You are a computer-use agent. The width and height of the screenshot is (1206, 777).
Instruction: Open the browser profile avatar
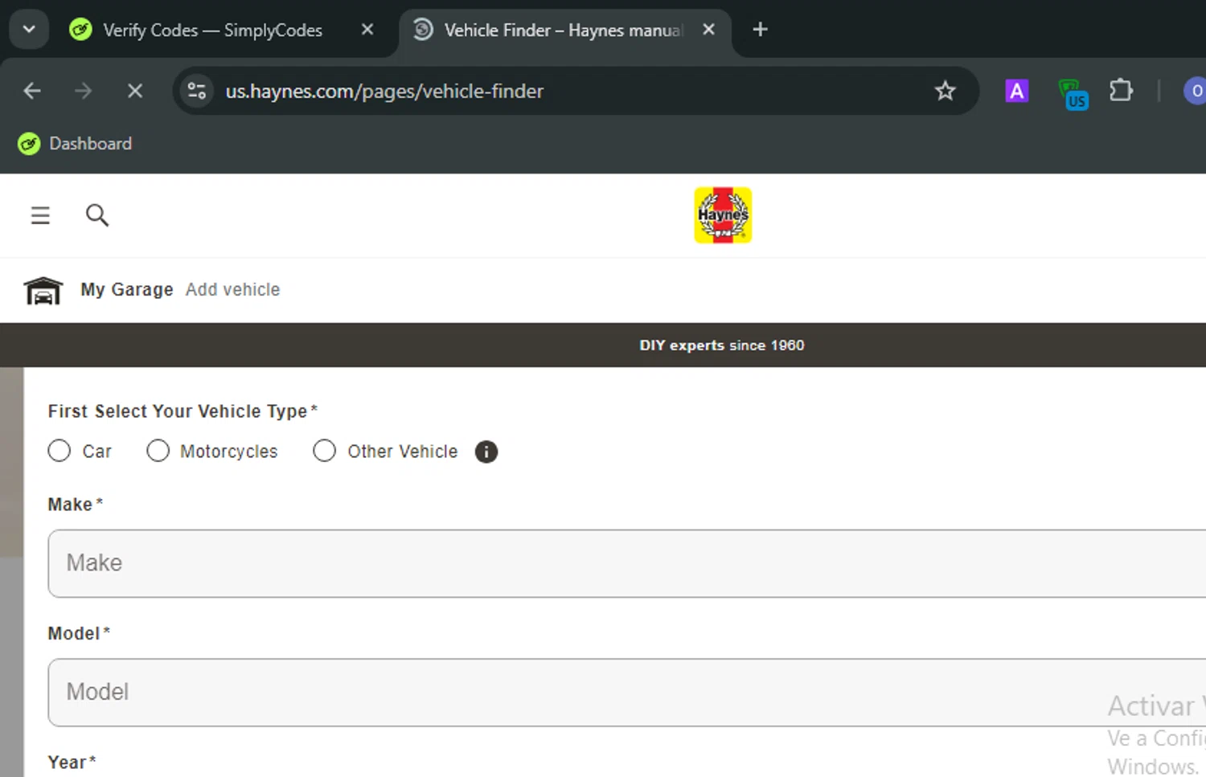(1195, 91)
